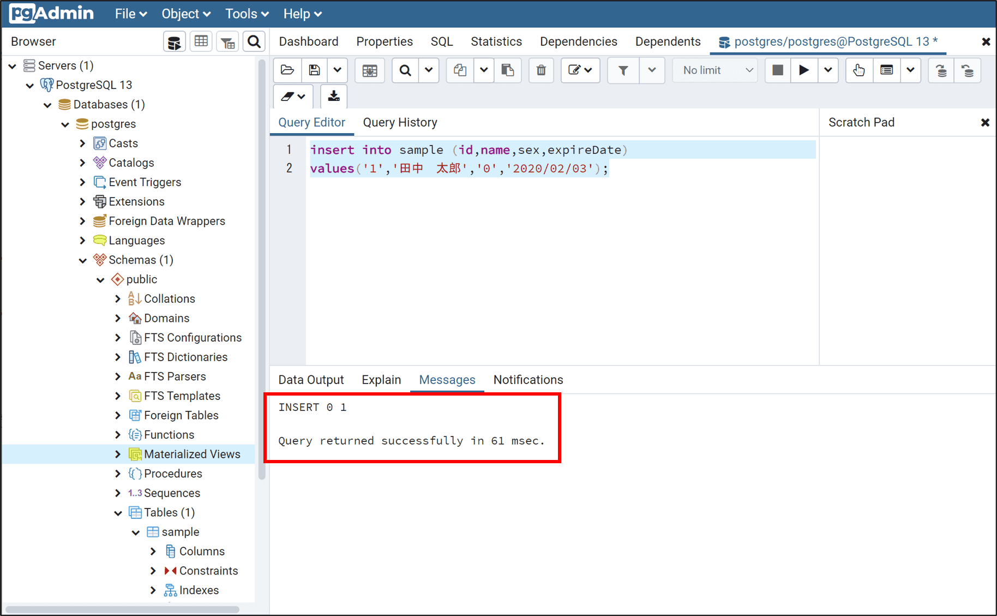The width and height of the screenshot is (997, 616).
Task: Click the Delete trash icon
Action: pos(541,70)
